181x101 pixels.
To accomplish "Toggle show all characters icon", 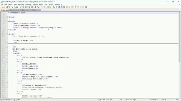I will tap(57, 7).
